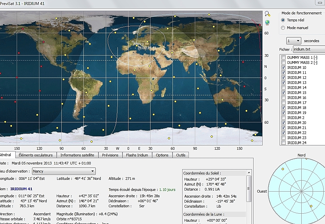325x224 pixels.
Task: Tick the DUMMY MASS 1 checkbox
Action: coord(283,58)
